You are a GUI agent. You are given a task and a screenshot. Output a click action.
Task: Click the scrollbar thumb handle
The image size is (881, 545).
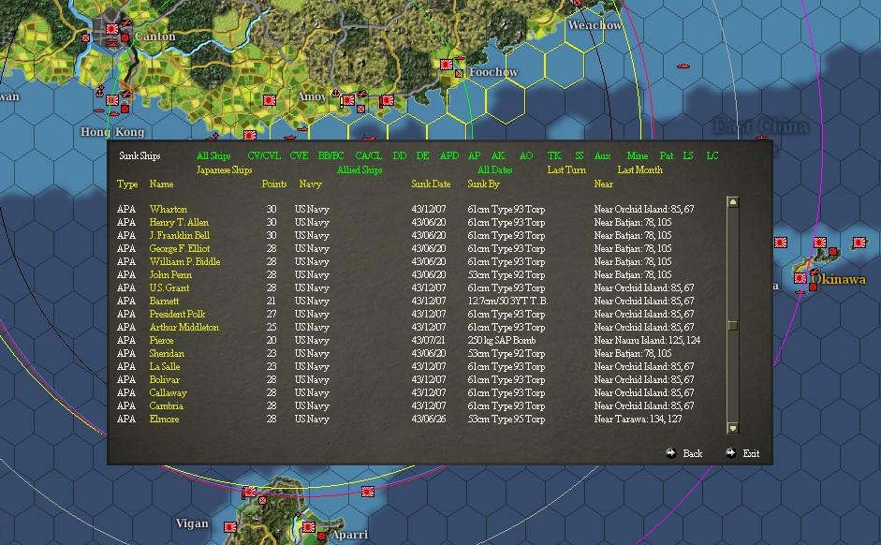click(733, 325)
